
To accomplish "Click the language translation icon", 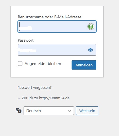I will pyautogui.click(x=19, y=110).
